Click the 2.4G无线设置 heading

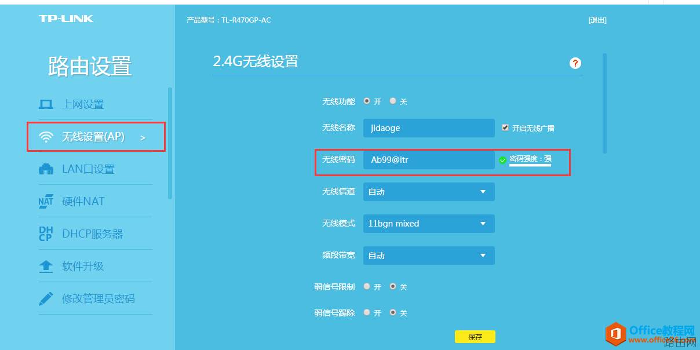click(x=256, y=61)
